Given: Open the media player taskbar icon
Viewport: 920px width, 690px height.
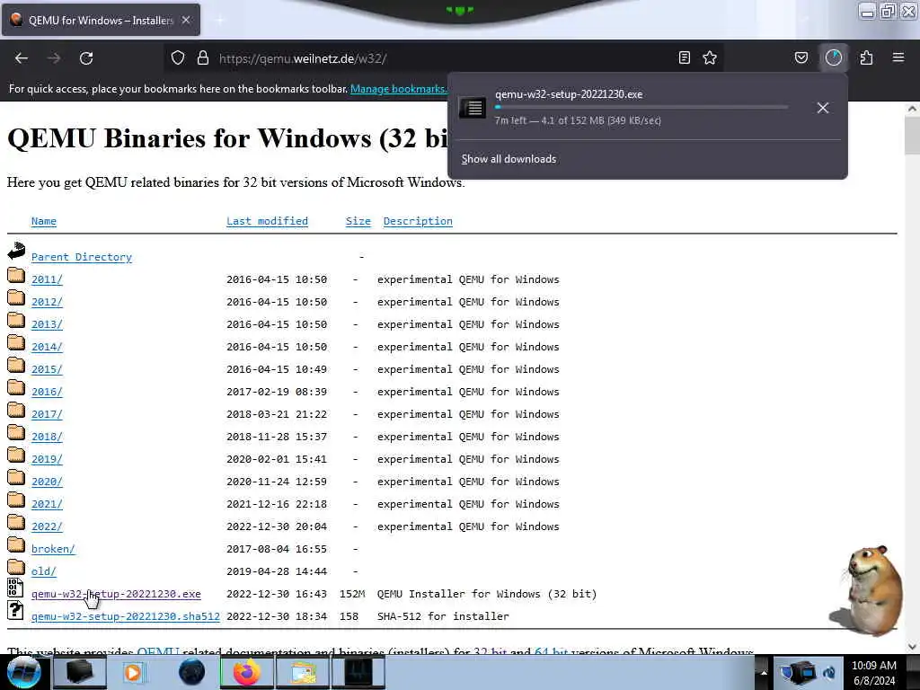Looking at the screenshot, I should [x=133, y=672].
